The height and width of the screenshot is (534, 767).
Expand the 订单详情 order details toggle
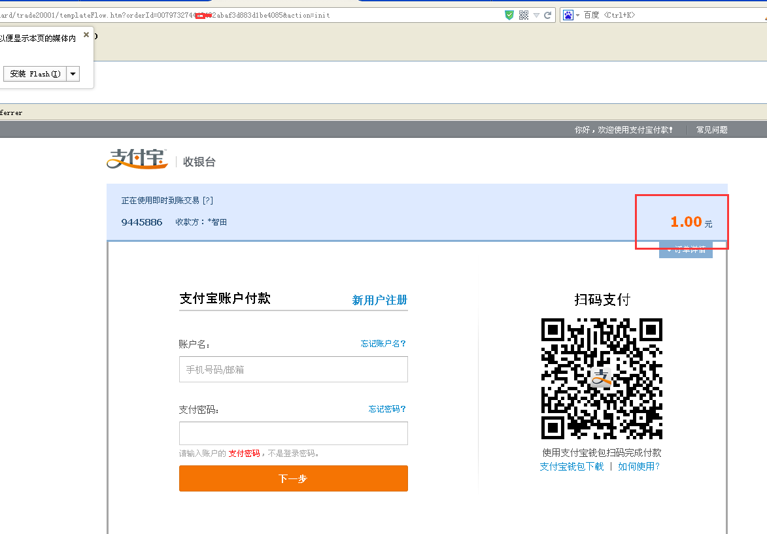coord(686,250)
